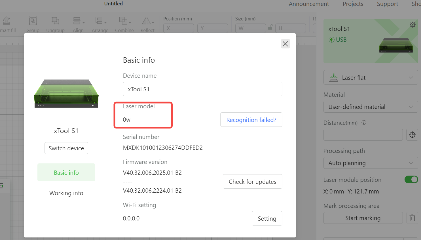Edit the Device name field
This screenshot has height=240, width=421.
pyautogui.click(x=203, y=89)
